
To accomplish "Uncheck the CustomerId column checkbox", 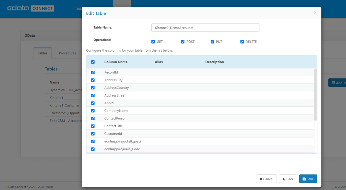I will tap(93, 134).
